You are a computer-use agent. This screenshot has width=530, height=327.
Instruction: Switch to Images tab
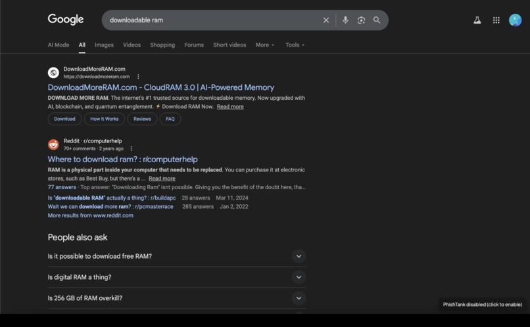[x=104, y=45]
